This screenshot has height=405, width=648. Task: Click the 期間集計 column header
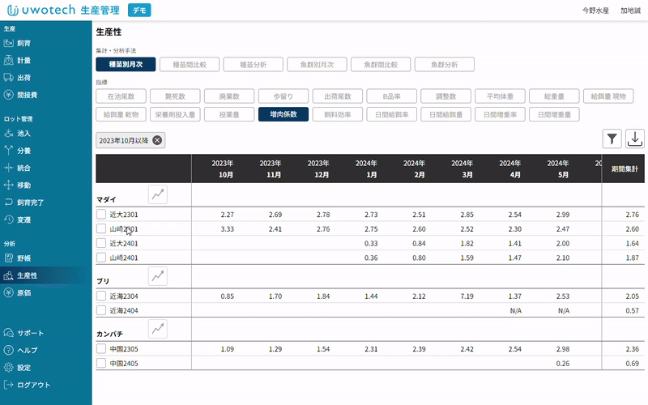(x=624, y=168)
